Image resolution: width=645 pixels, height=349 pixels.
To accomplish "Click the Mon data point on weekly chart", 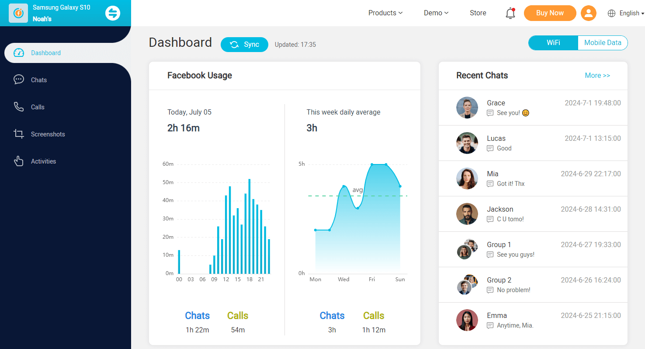I will [316, 230].
